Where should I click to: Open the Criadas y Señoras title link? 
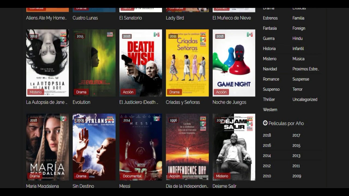(183, 102)
